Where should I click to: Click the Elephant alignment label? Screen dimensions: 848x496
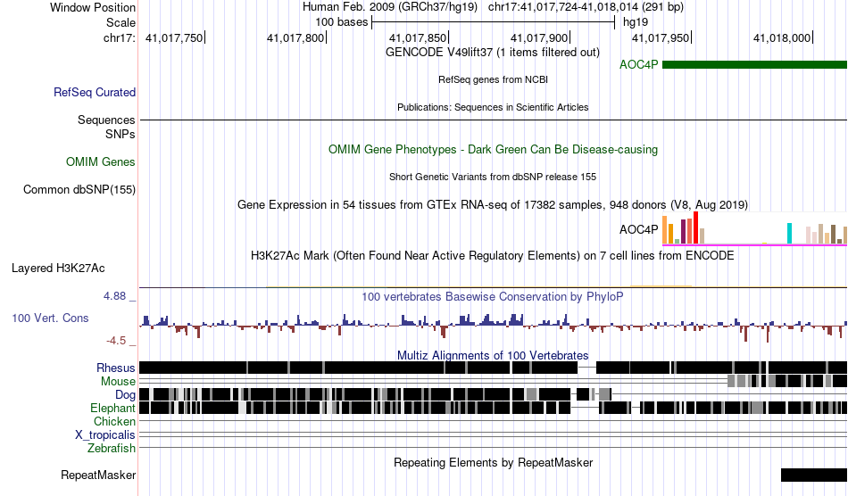(x=112, y=409)
